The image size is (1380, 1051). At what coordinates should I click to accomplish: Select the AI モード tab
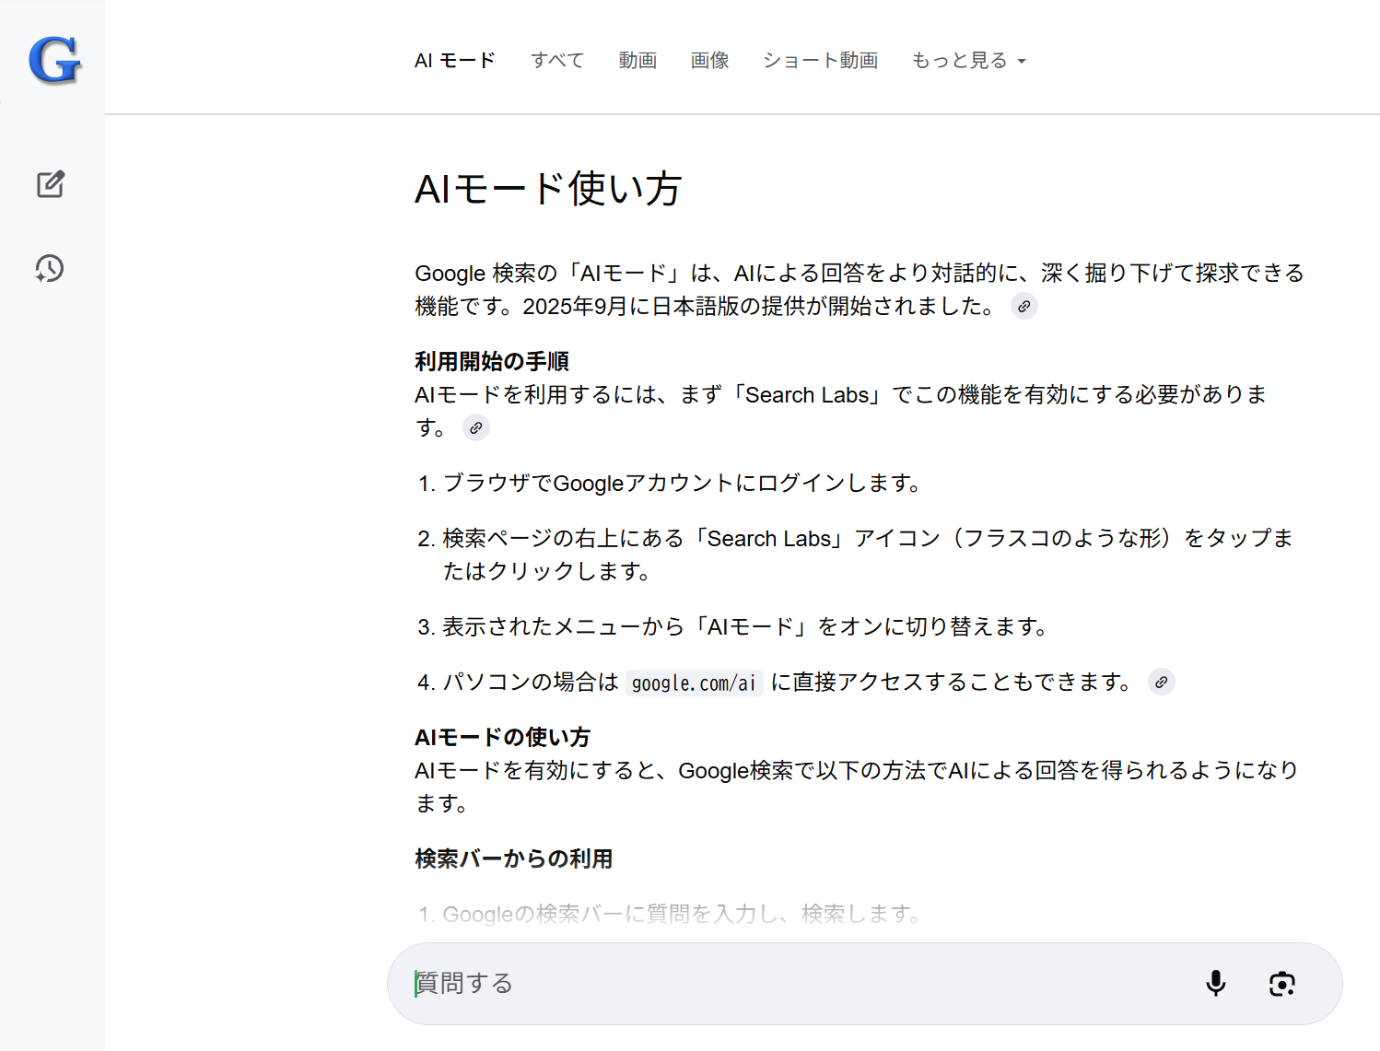[454, 61]
